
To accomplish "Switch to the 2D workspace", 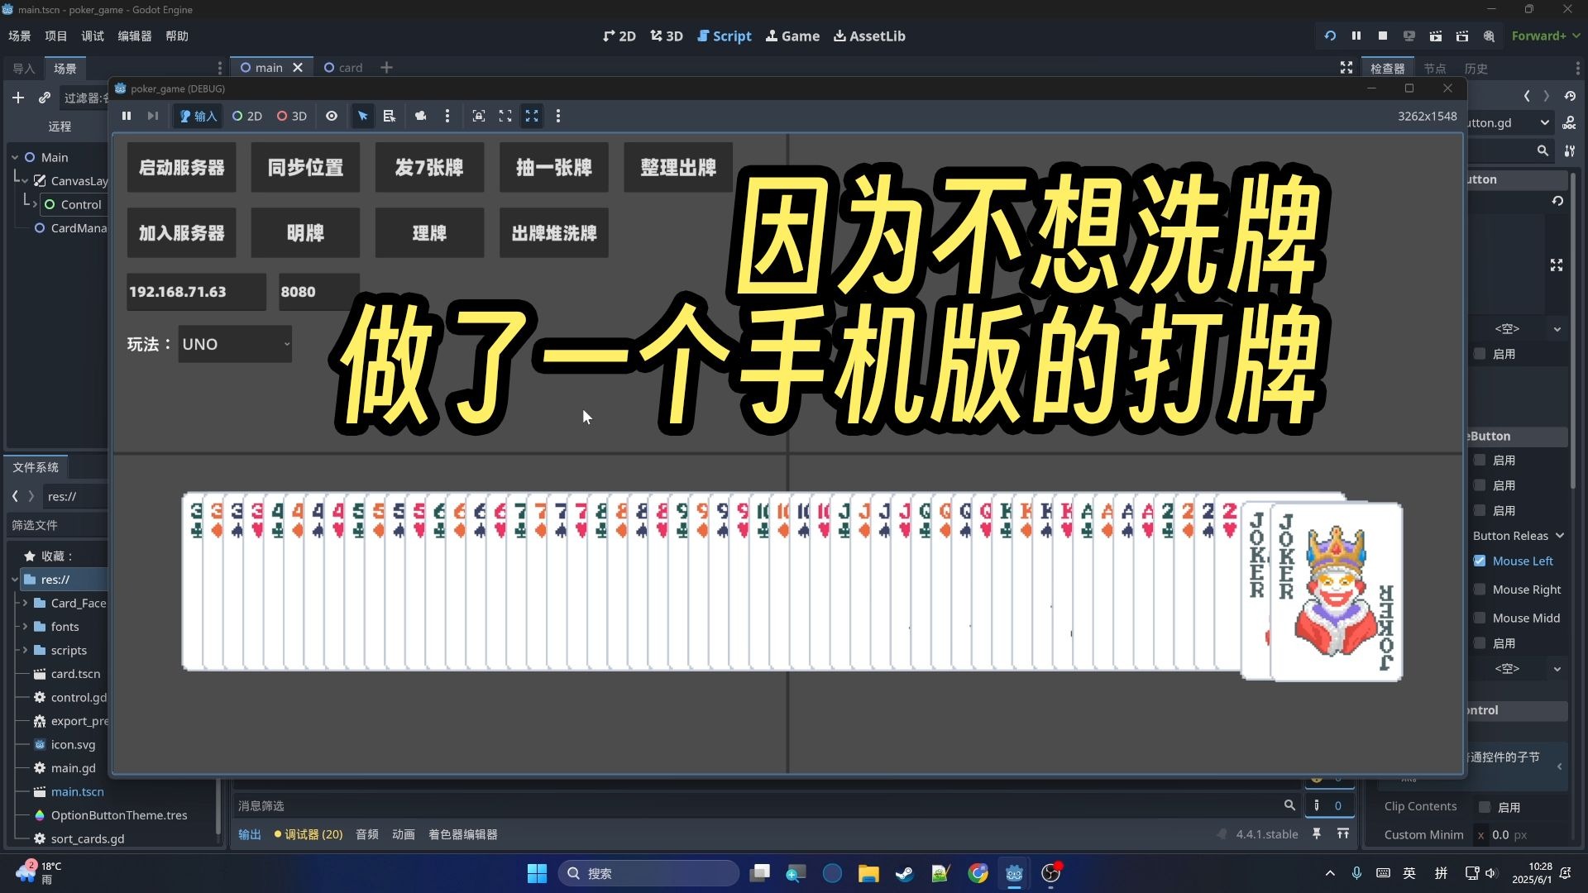I will click(619, 36).
